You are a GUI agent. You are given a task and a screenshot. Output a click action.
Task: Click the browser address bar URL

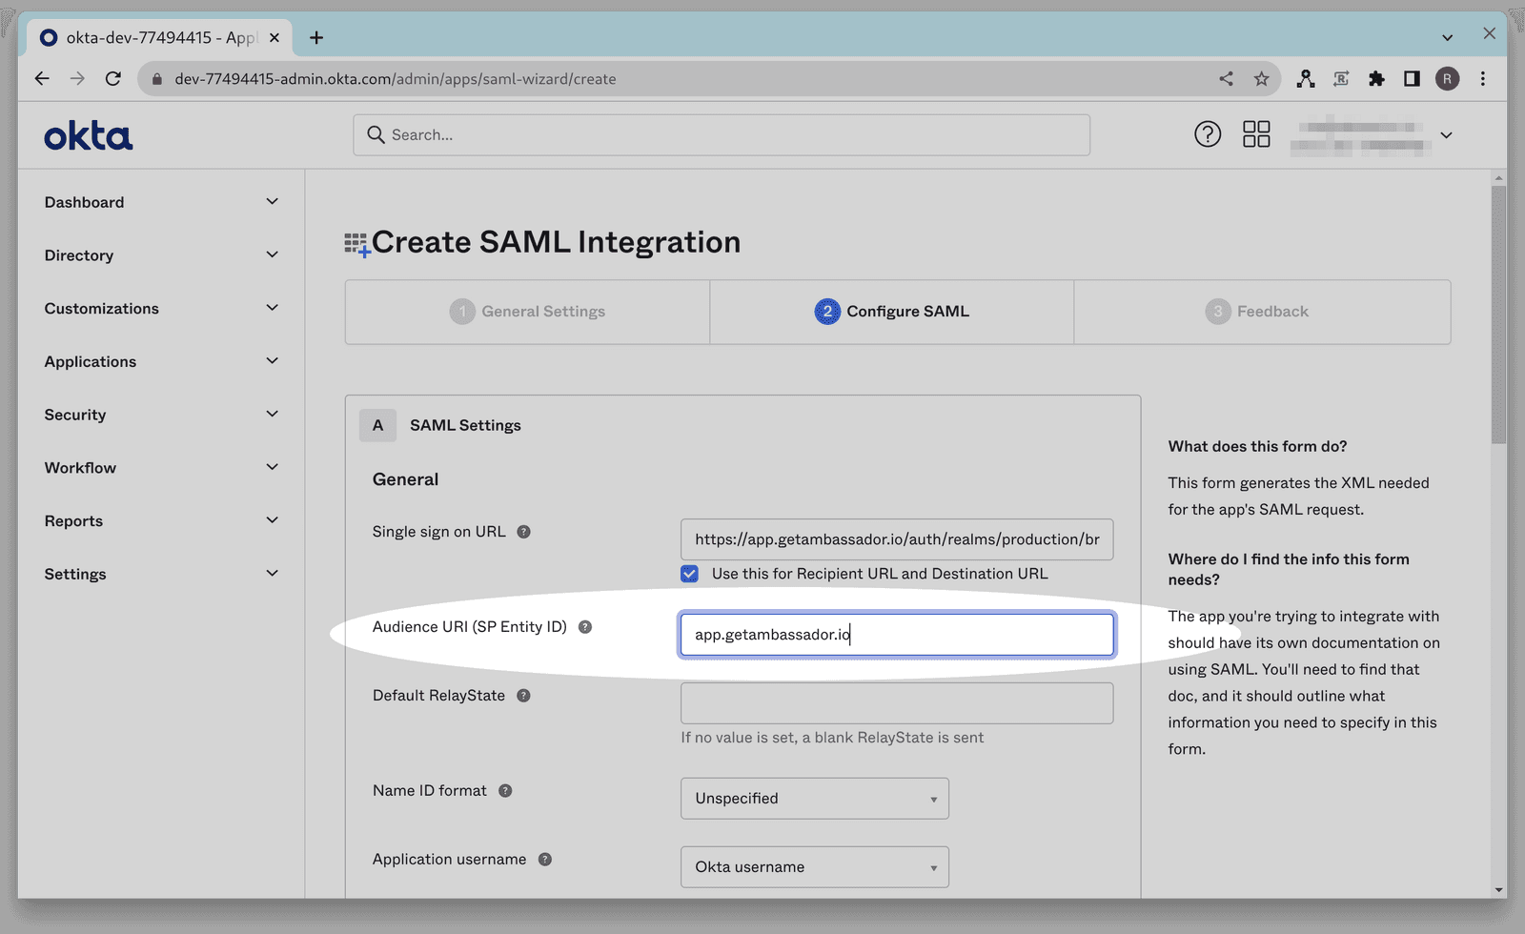tap(396, 79)
